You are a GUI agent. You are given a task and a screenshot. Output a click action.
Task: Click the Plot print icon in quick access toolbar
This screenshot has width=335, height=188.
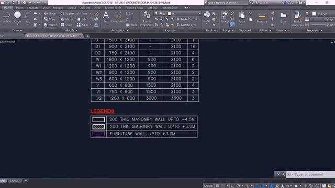pos(25,3)
